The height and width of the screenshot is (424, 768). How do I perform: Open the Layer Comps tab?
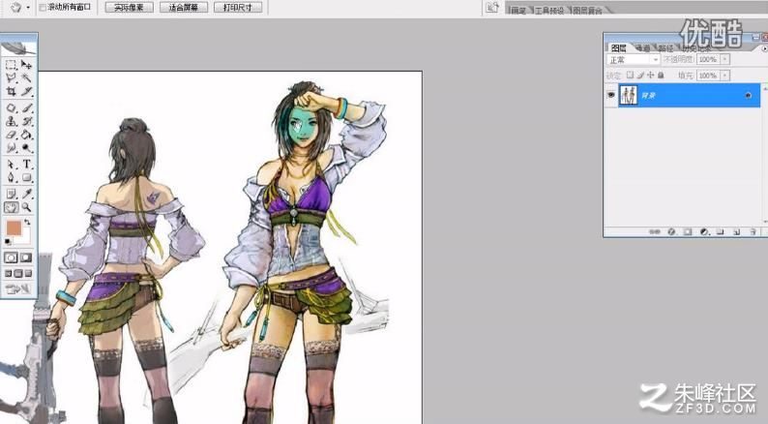tap(587, 11)
